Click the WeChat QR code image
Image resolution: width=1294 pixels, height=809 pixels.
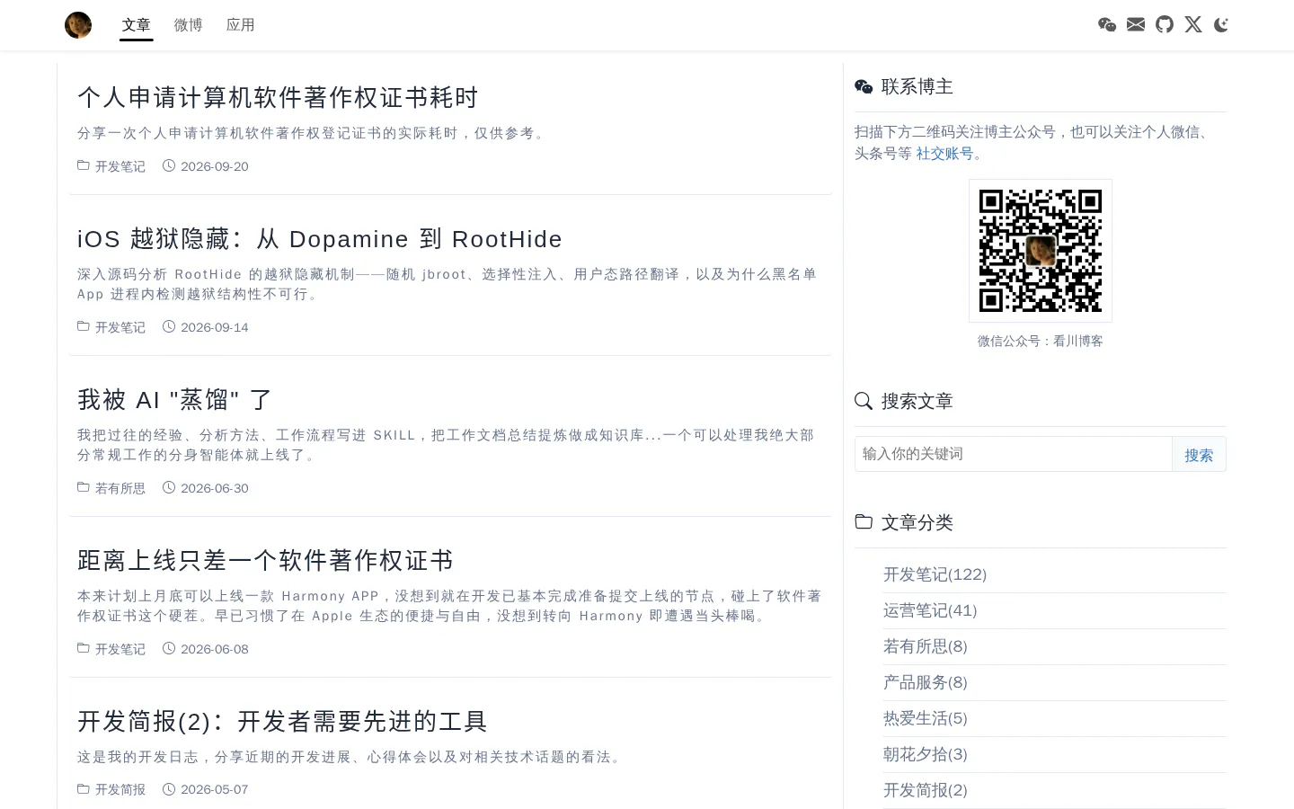click(1041, 251)
